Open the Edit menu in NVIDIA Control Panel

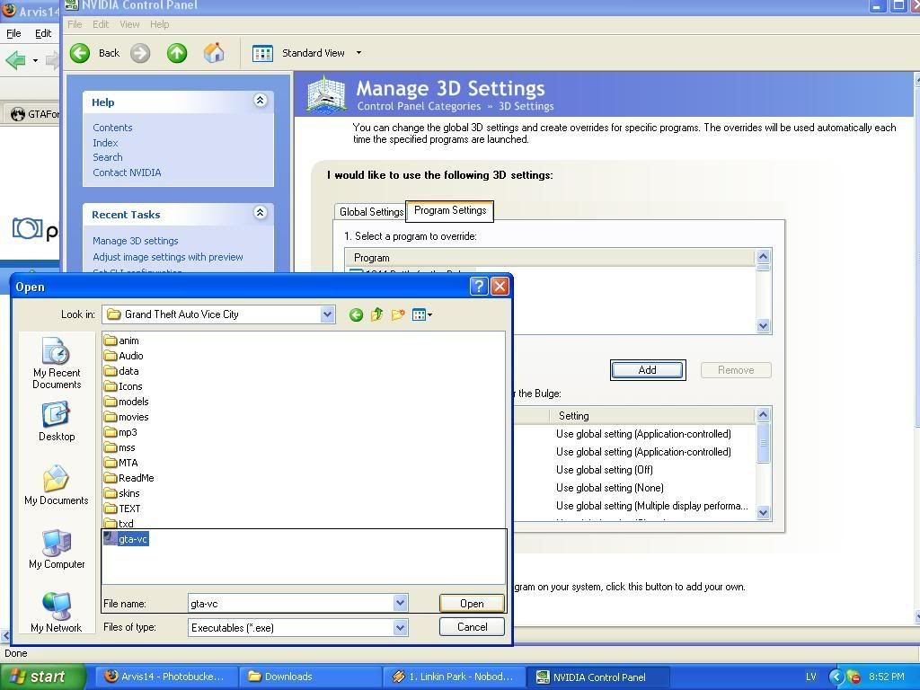tap(101, 24)
